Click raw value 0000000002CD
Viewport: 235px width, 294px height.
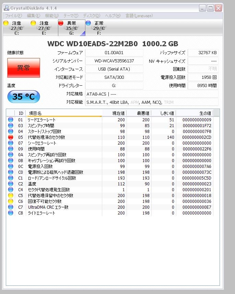click(x=197, y=137)
